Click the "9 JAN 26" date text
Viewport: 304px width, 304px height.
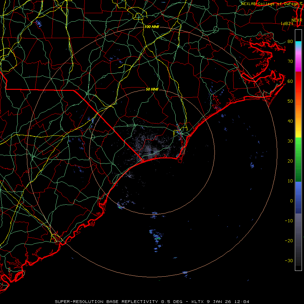[x=219, y=302]
